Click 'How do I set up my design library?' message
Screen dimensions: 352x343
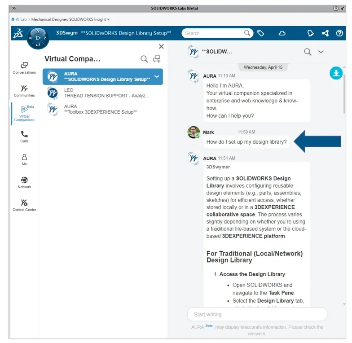(246, 142)
